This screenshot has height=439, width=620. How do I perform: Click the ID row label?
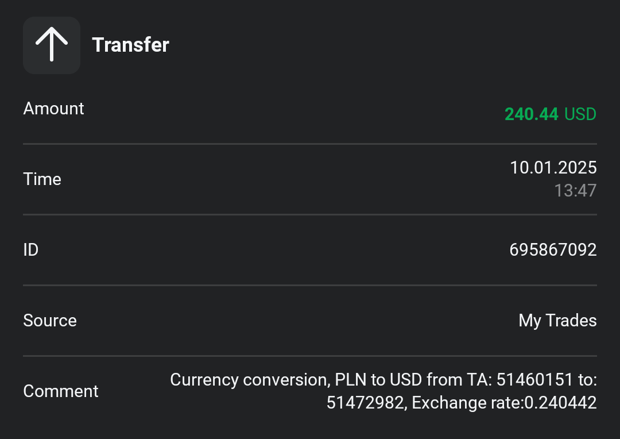30,250
